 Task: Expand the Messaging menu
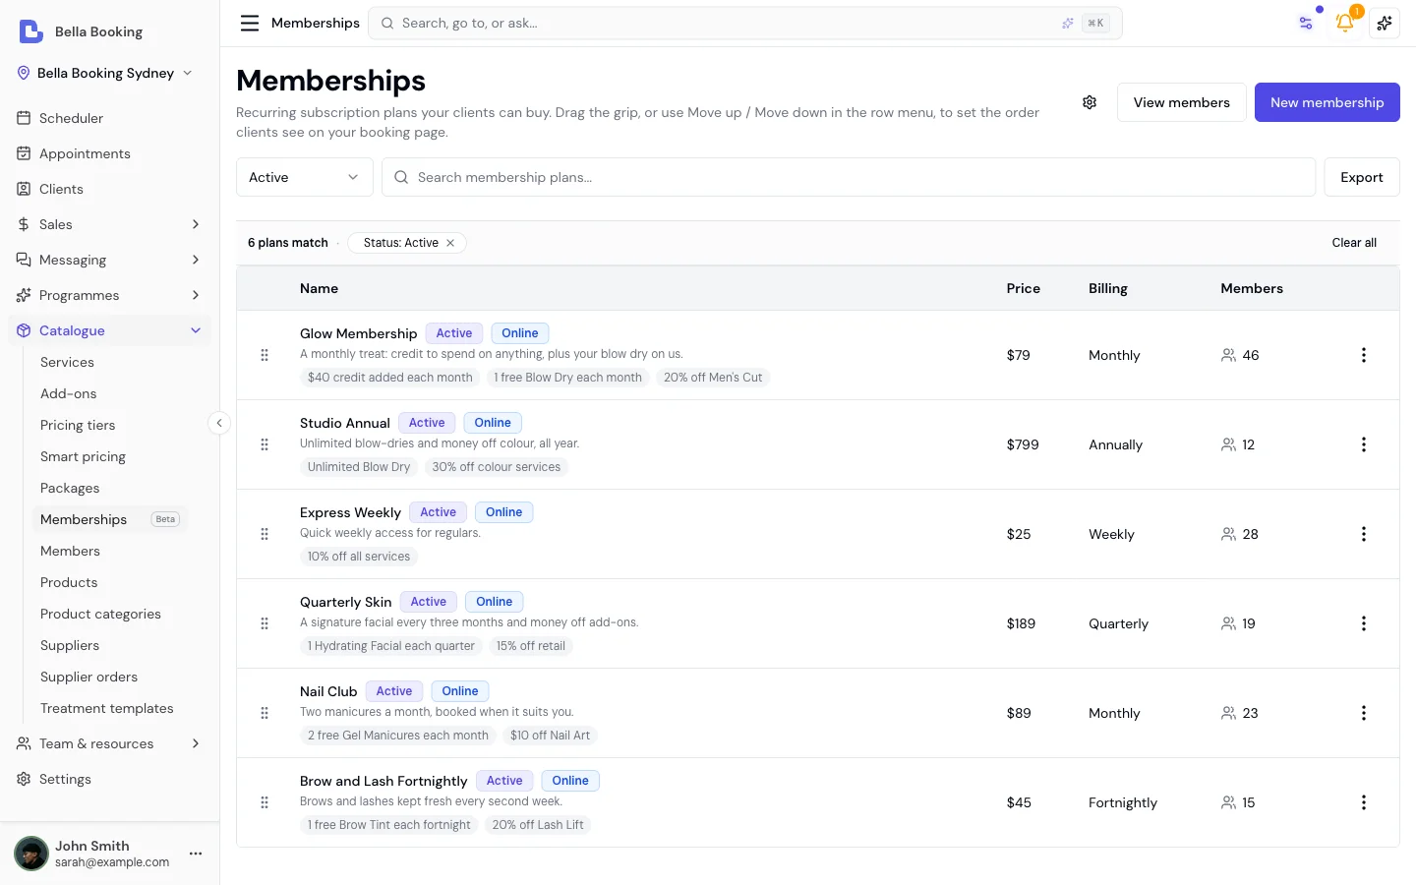109,260
